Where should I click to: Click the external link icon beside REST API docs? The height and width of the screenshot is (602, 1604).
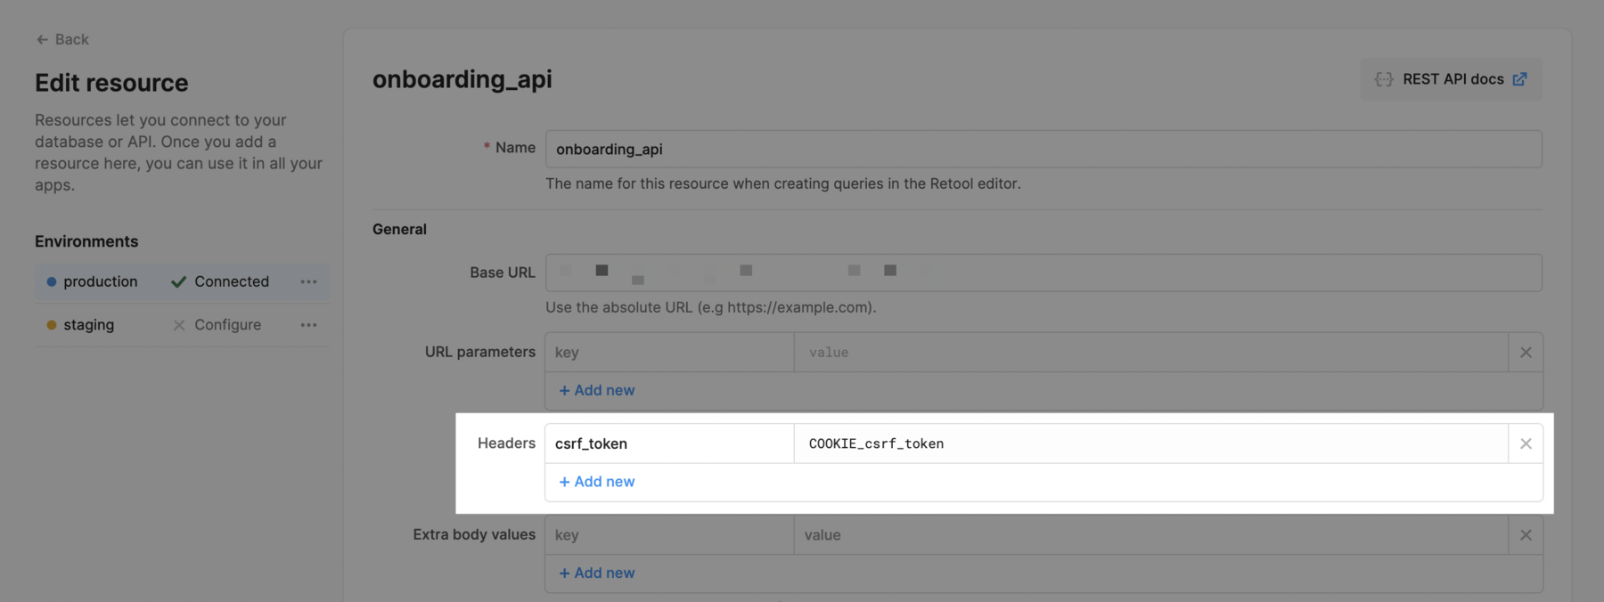pos(1519,79)
